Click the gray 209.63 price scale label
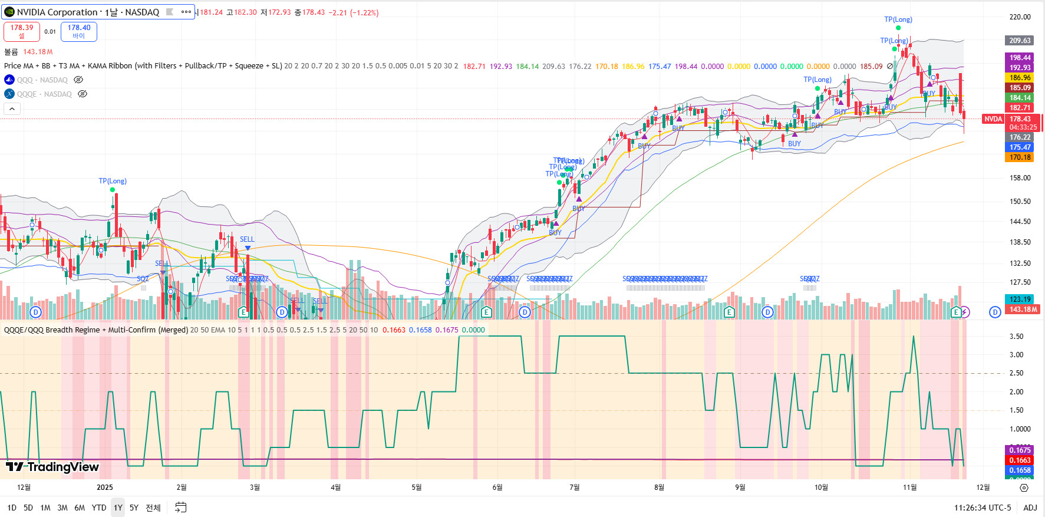 1020,41
